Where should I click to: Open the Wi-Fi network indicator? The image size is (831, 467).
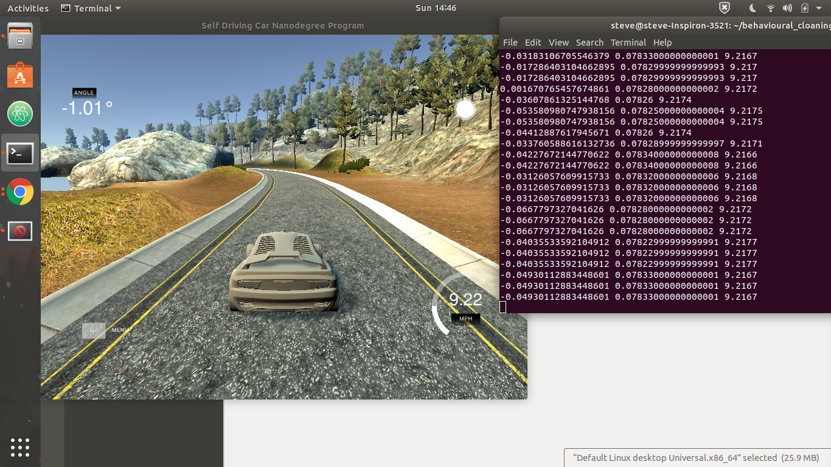coord(771,8)
